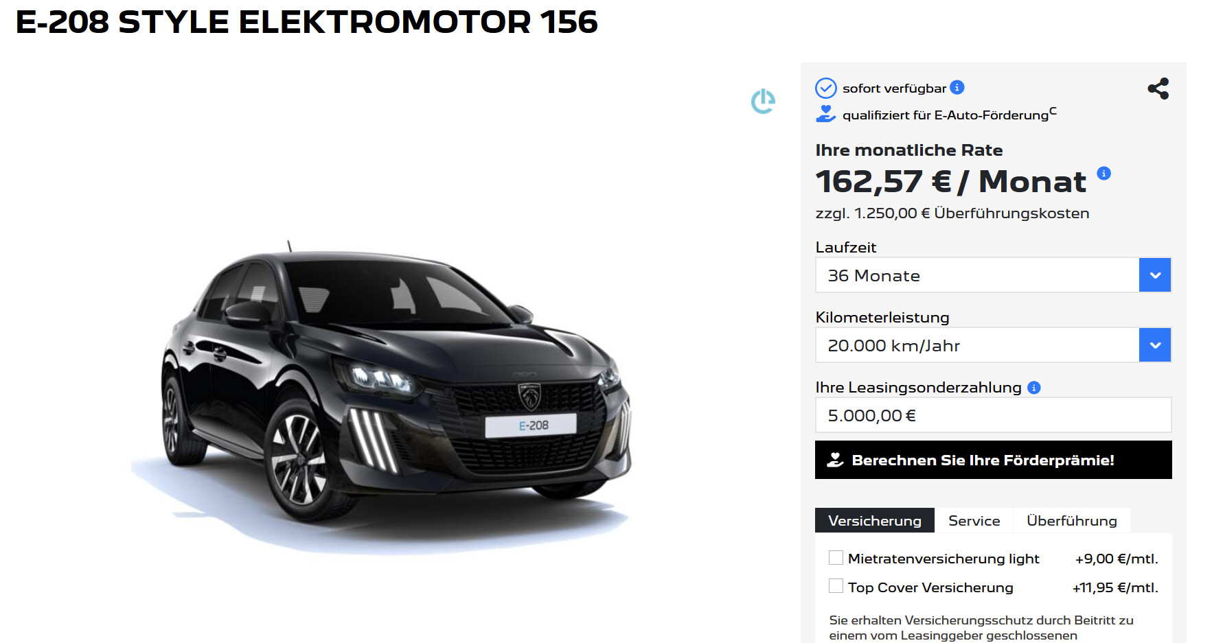Screen dimensions: 1212x643
Task: Click the info icon beside Leasingsonderzahlung
Action: tap(1033, 388)
